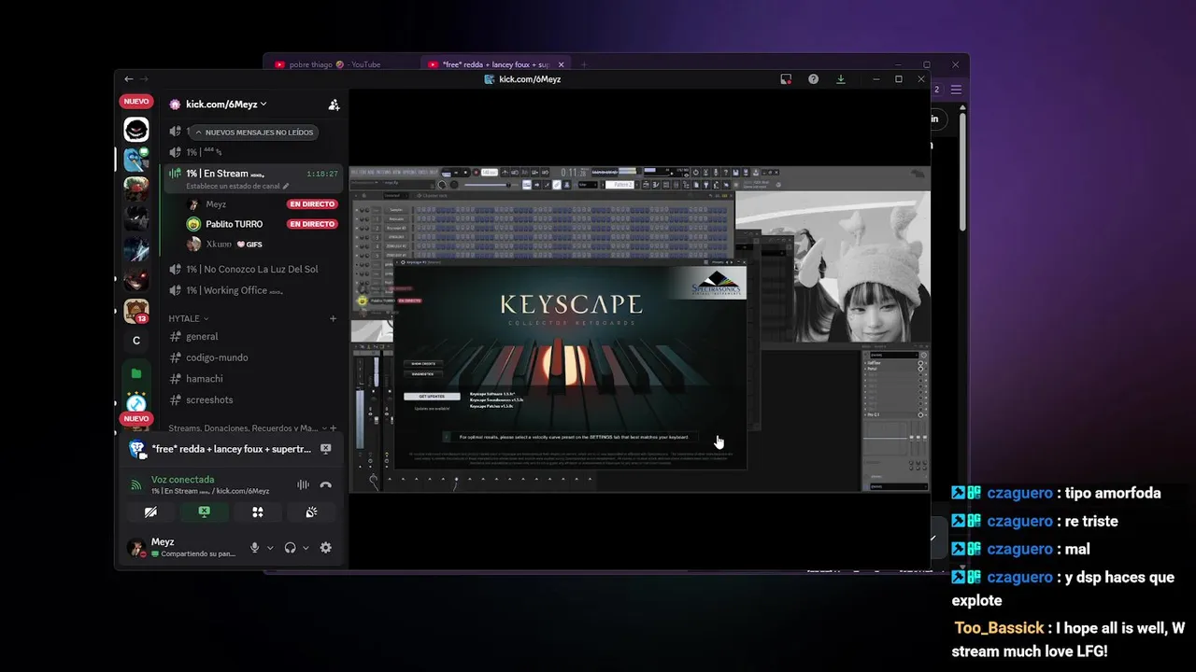Go back with Discord's back arrow

129,79
